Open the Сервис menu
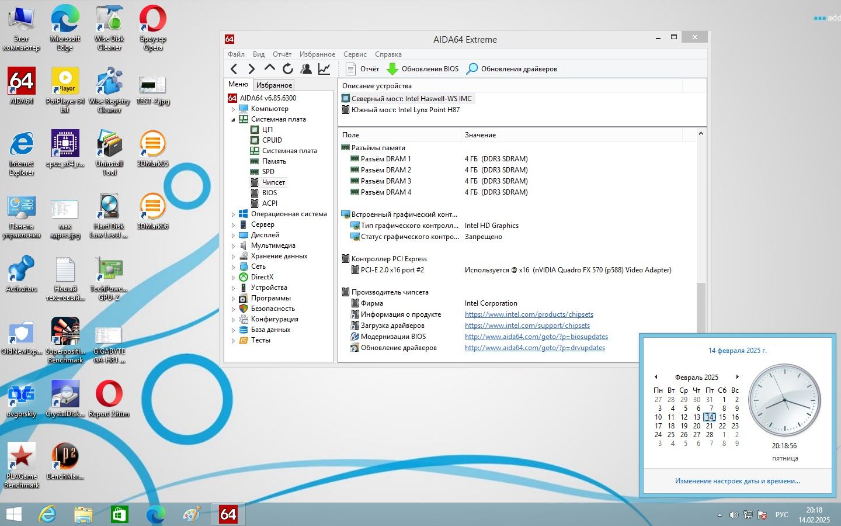The width and height of the screenshot is (841, 526). 355,54
